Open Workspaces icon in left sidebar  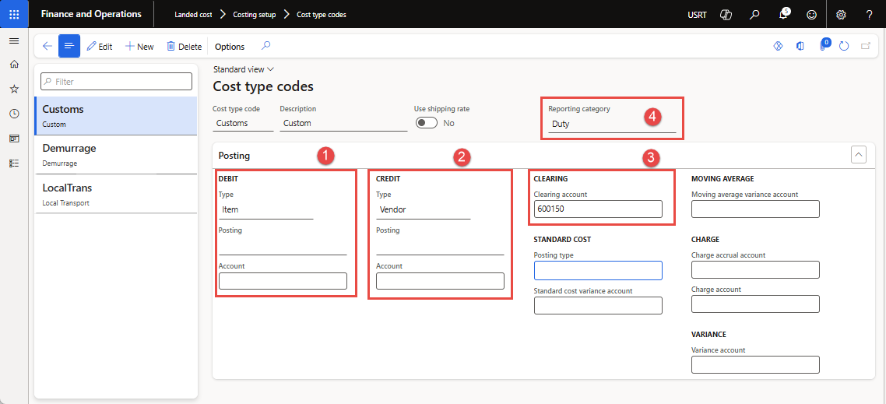(x=14, y=139)
